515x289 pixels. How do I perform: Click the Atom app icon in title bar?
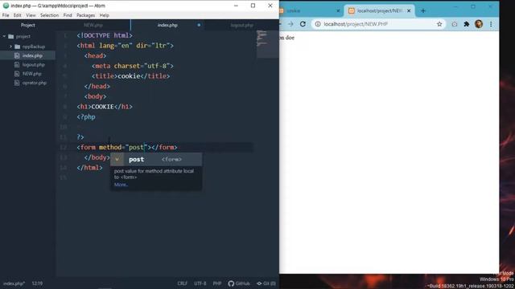pos(6,6)
